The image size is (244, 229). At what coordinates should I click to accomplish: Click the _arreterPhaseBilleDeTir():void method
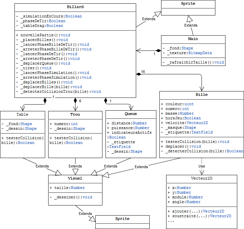(54, 49)
